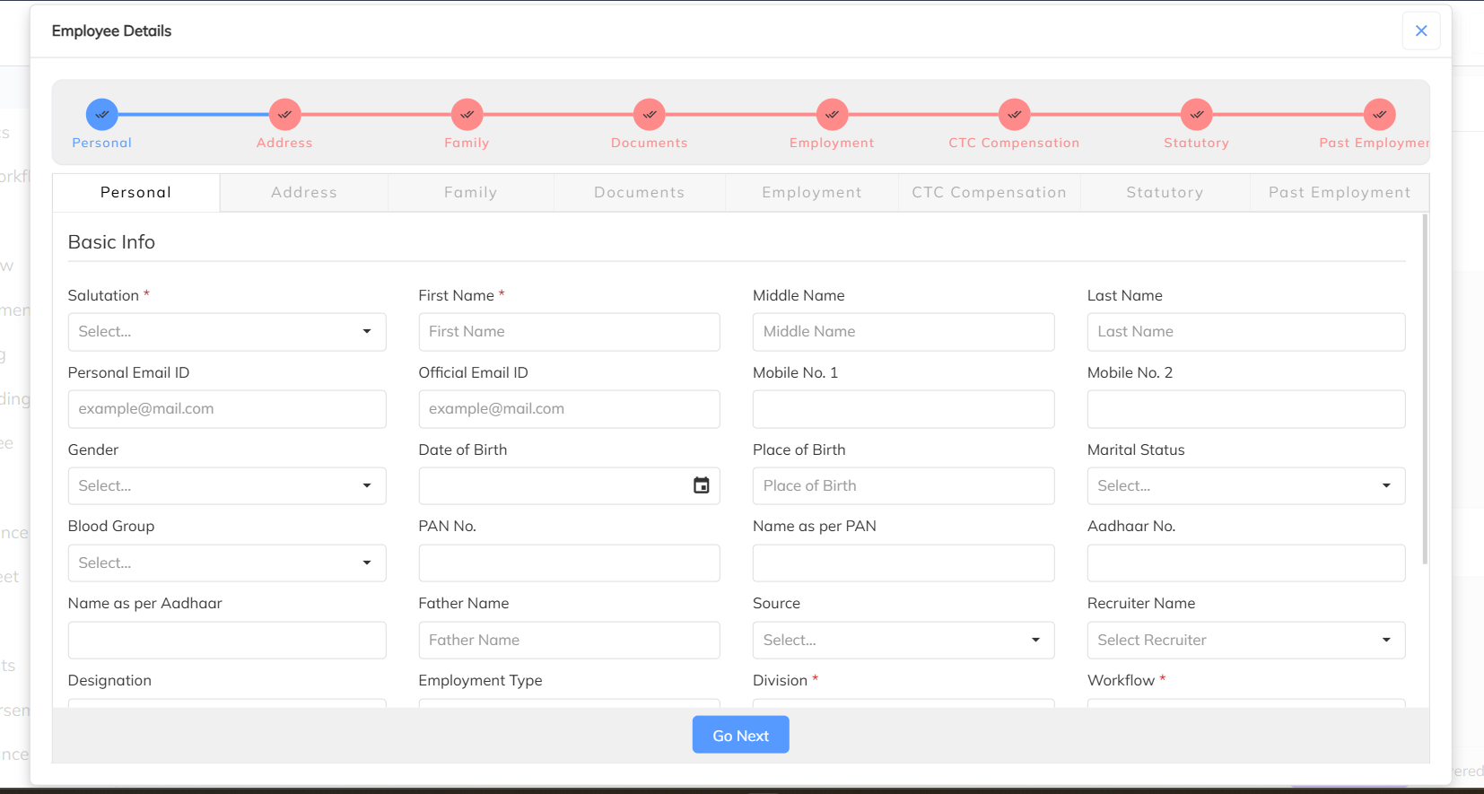The image size is (1484, 794).
Task: Click the Basic Info section heading
Action: pos(112,242)
